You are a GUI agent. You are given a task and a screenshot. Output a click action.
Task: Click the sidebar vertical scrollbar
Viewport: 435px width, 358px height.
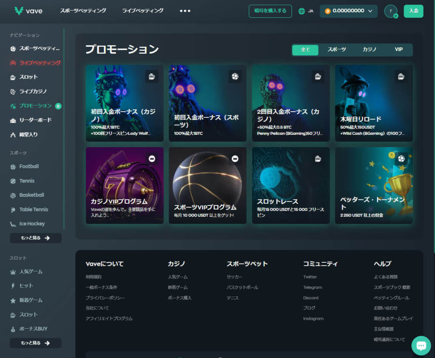tap(64, 128)
